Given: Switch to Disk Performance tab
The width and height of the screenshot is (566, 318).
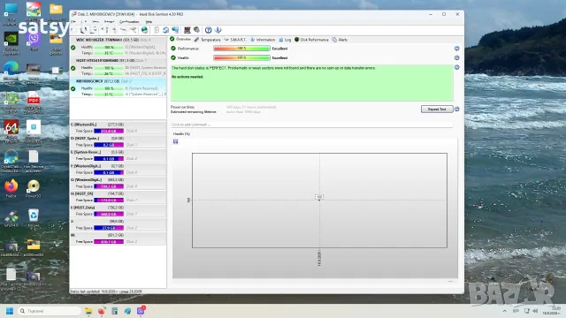Looking at the screenshot, I should [x=311, y=40].
